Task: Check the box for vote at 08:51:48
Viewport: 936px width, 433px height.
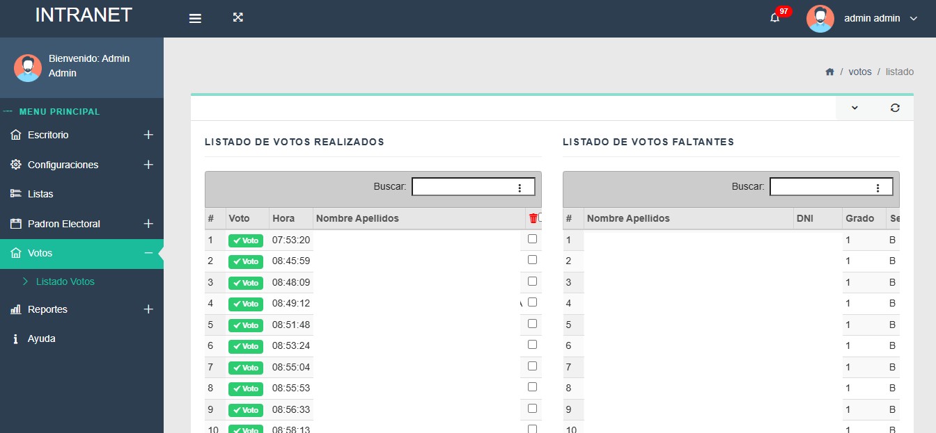Action: (x=532, y=323)
